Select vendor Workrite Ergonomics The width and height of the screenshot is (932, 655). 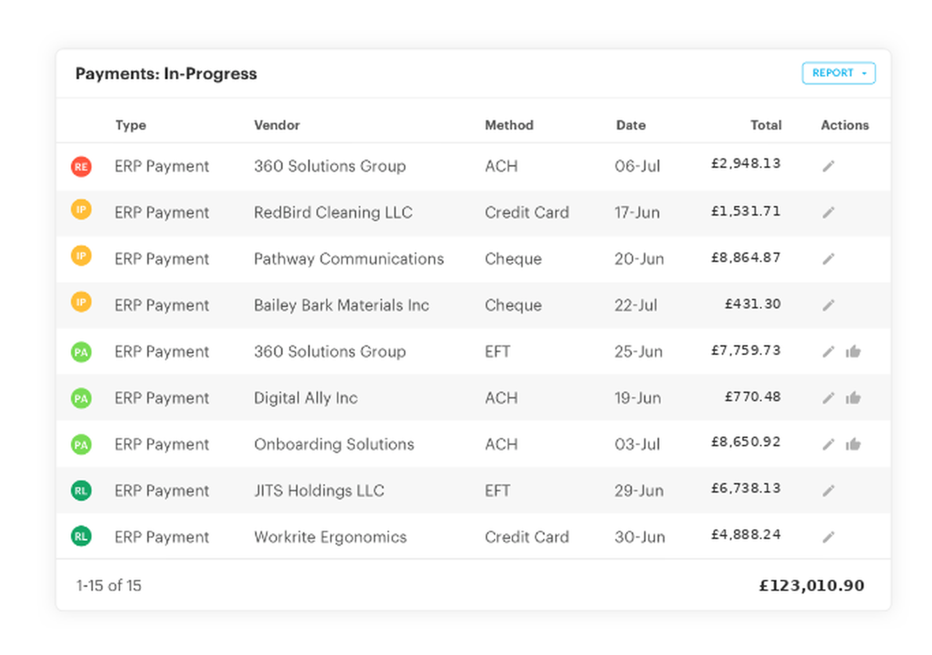point(330,537)
